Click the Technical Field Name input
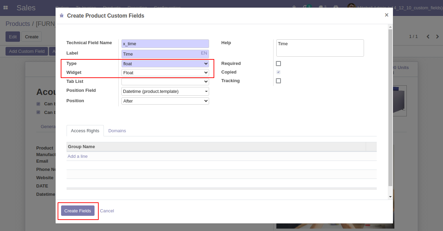 click(x=165, y=44)
